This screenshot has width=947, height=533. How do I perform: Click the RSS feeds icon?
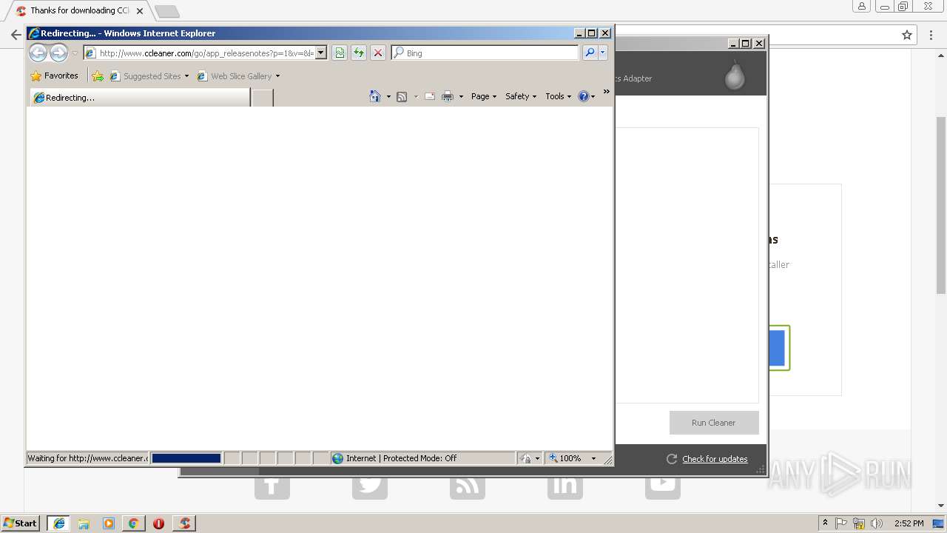402,96
